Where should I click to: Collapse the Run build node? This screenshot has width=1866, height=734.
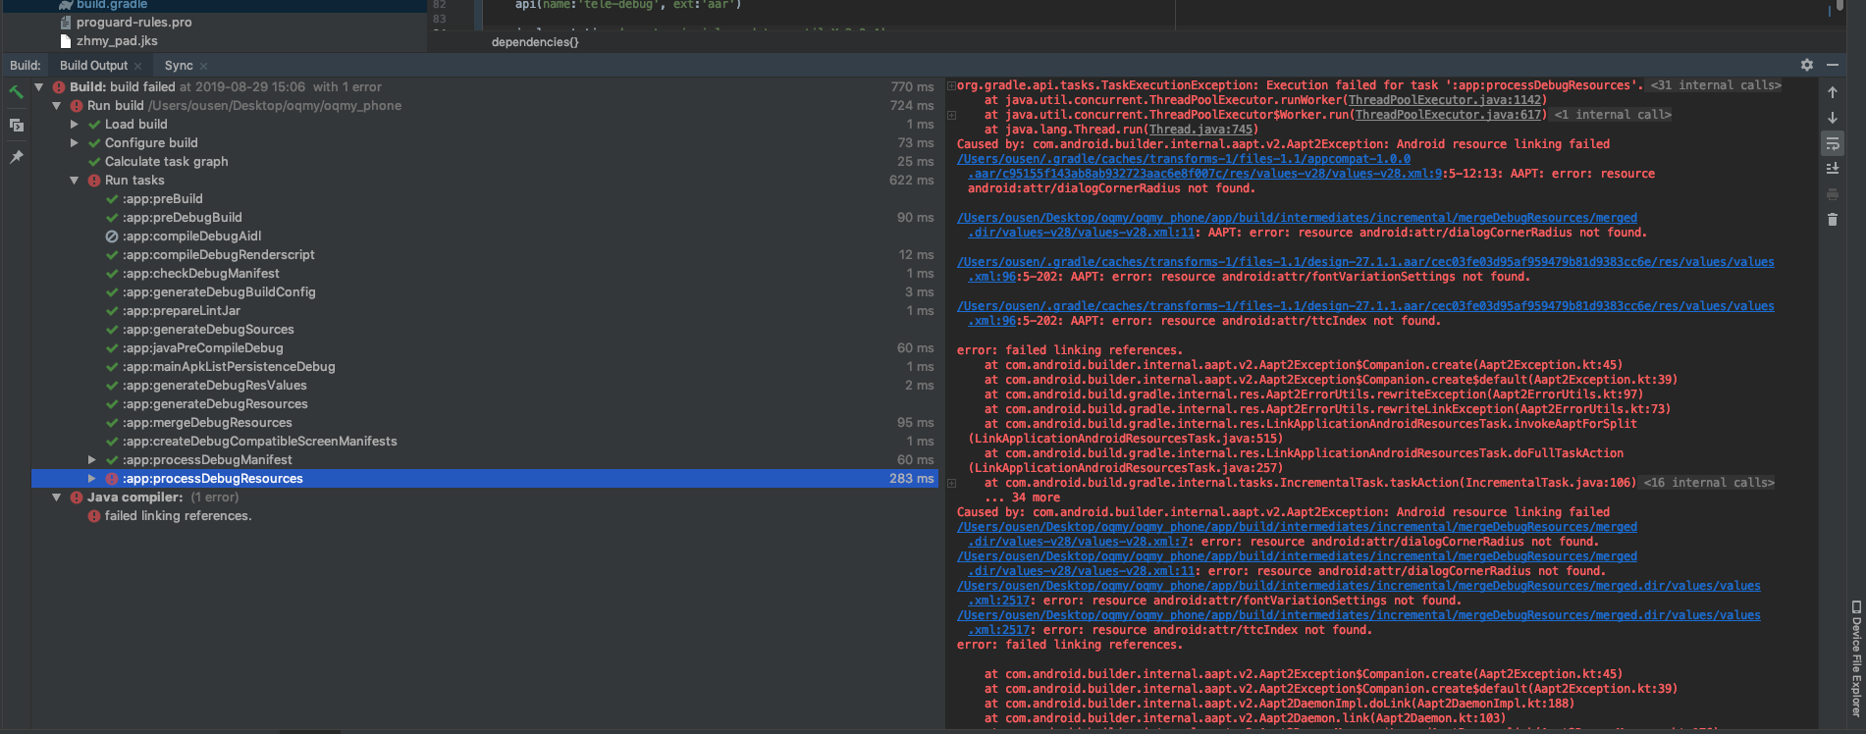click(57, 106)
